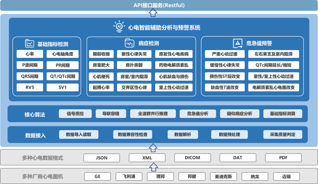Select the QT/QTc间期 indicator box
The height and width of the screenshot is (184, 318).
(62, 76)
